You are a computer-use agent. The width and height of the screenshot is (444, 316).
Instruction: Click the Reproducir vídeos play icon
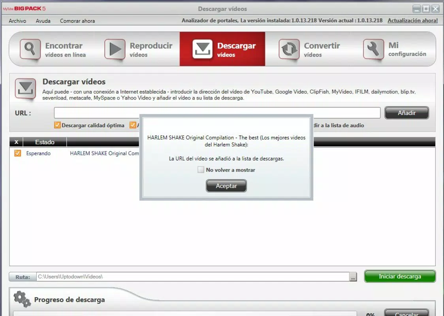(x=115, y=49)
